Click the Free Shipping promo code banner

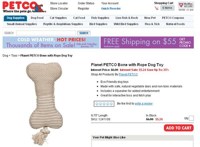(147, 43)
